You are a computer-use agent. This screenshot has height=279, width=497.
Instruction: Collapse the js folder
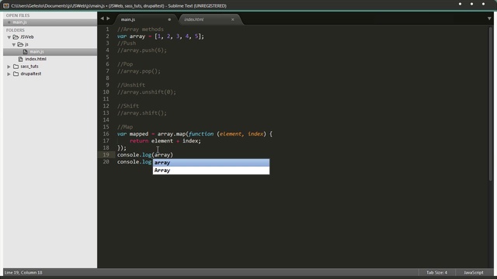14,45
